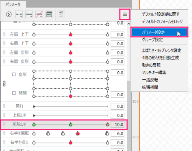This screenshot has width=192, height=151.
Task: Click the red key on 右手を振る slider
Action: [x=71, y=143]
